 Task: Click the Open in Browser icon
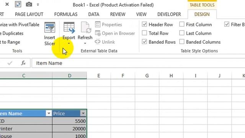tap(98, 33)
